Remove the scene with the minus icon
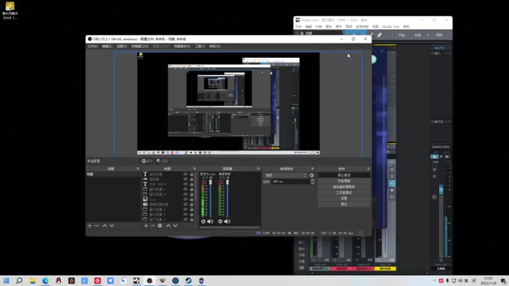Viewport: 509px width, 286px height. [x=97, y=226]
